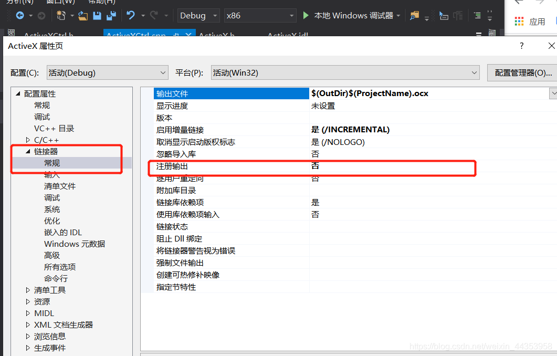Open the 平台 活动(Win32) combo box
Viewport: 557px width, 356px height.
coord(345,73)
